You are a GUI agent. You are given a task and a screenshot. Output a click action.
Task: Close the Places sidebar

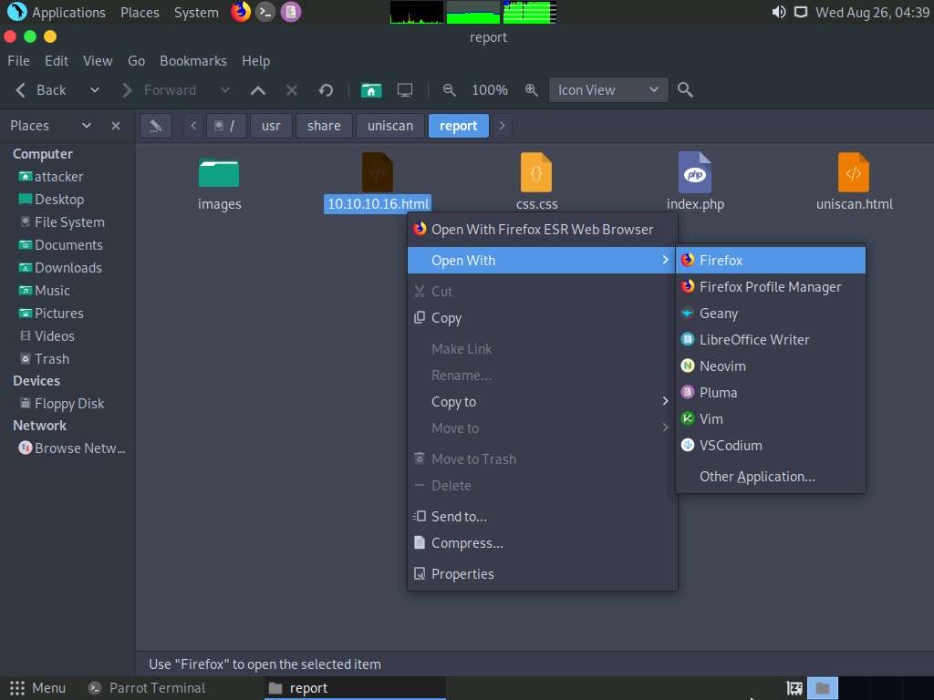116,126
